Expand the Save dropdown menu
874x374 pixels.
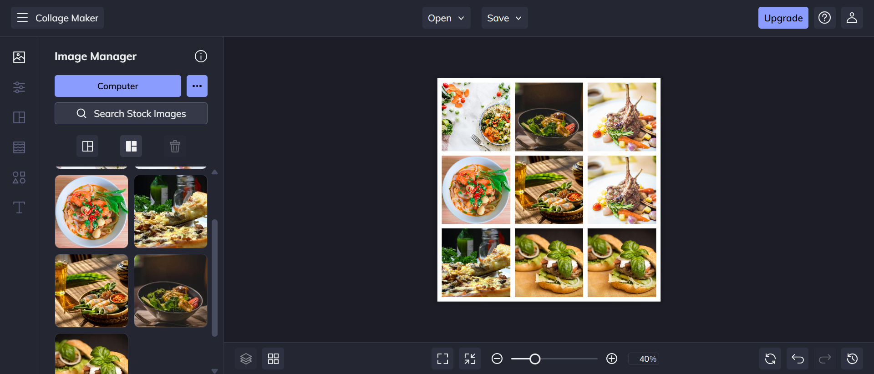[x=504, y=18]
